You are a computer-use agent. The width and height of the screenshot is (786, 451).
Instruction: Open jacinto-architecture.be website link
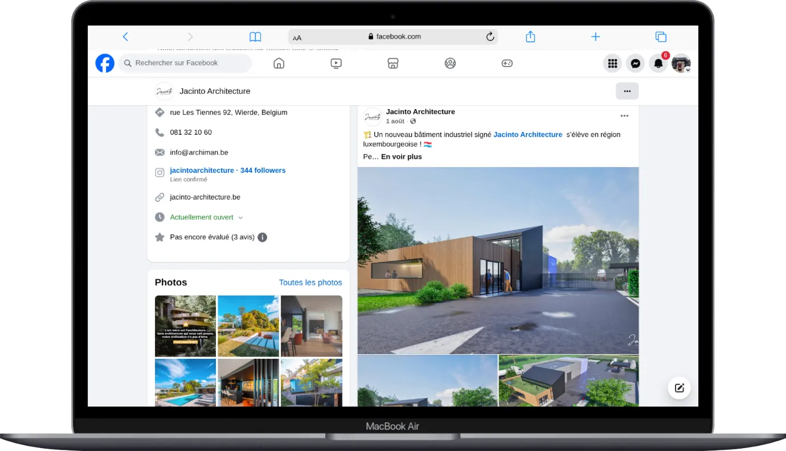205,197
